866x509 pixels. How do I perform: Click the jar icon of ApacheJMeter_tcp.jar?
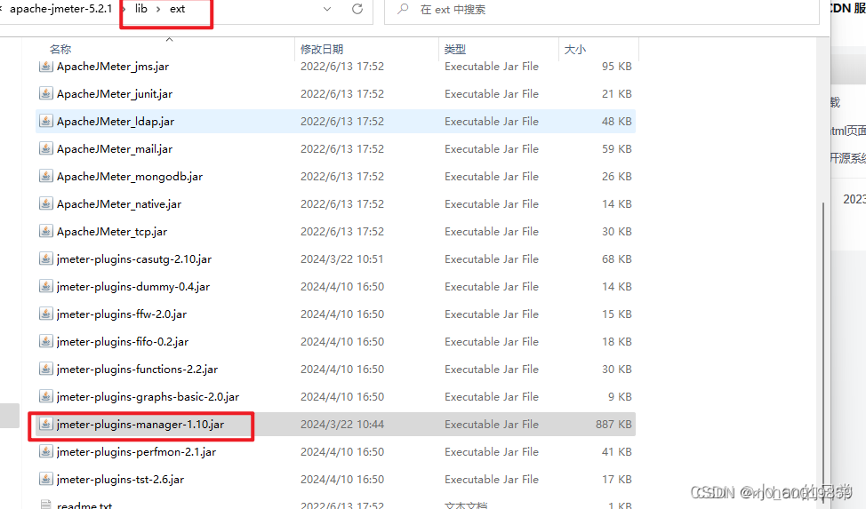(46, 231)
